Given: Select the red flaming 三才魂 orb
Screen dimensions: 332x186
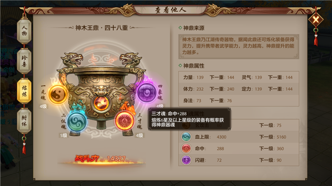Looking at the screenshot, I should (x=125, y=121).
